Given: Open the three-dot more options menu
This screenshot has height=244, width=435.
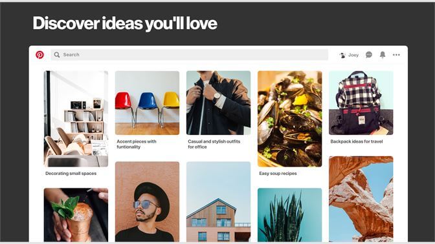Looking at the screenshot, I should click(396, 55).
